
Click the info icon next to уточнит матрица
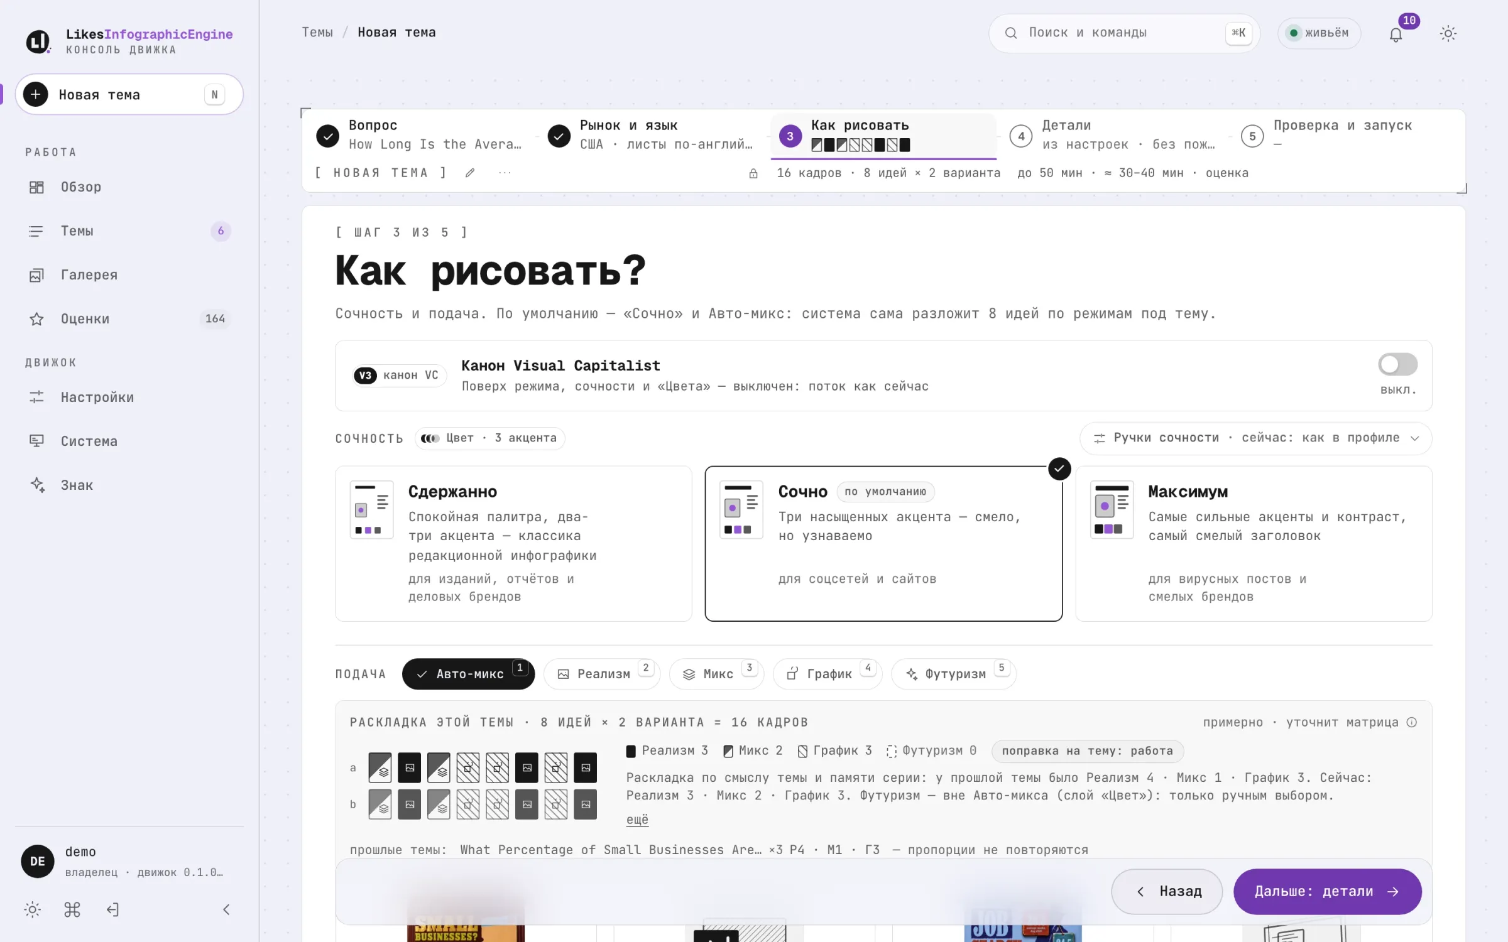tap(1411, 722)
